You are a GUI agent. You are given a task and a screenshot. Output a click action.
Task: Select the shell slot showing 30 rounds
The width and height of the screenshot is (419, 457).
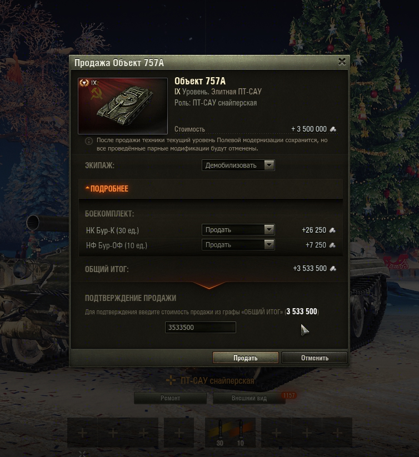[220, 433]
